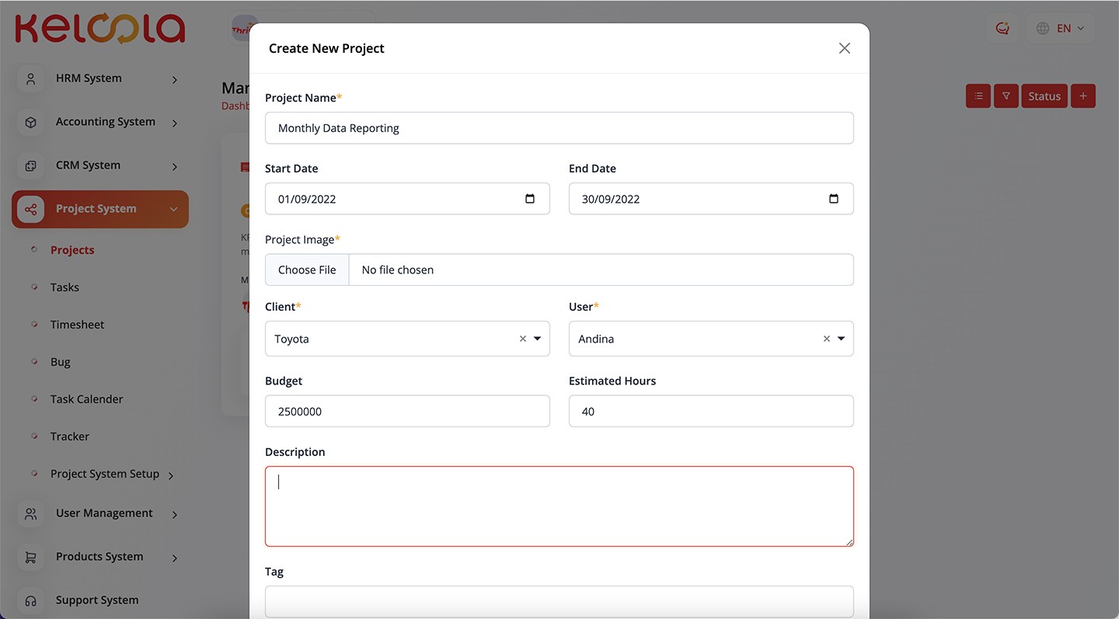1119x619 pixels.
Task: Clear the Andina user selection
Action: (x=827, y=339)
